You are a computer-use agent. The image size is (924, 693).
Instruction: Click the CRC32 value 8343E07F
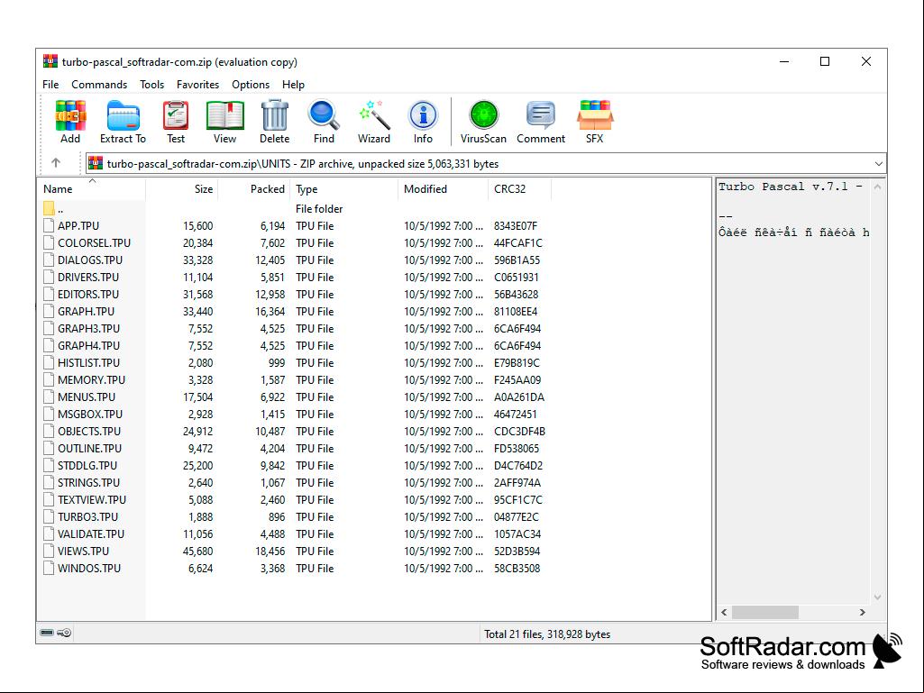pyautogui.click(x=516, y=225)
